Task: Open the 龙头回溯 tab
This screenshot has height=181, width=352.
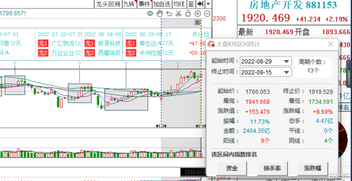Action: 108,4
